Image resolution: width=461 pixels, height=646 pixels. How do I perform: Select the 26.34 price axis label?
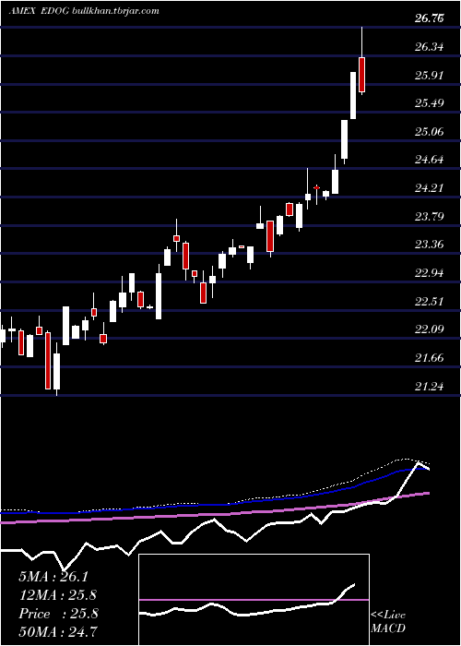pos(430,47)
